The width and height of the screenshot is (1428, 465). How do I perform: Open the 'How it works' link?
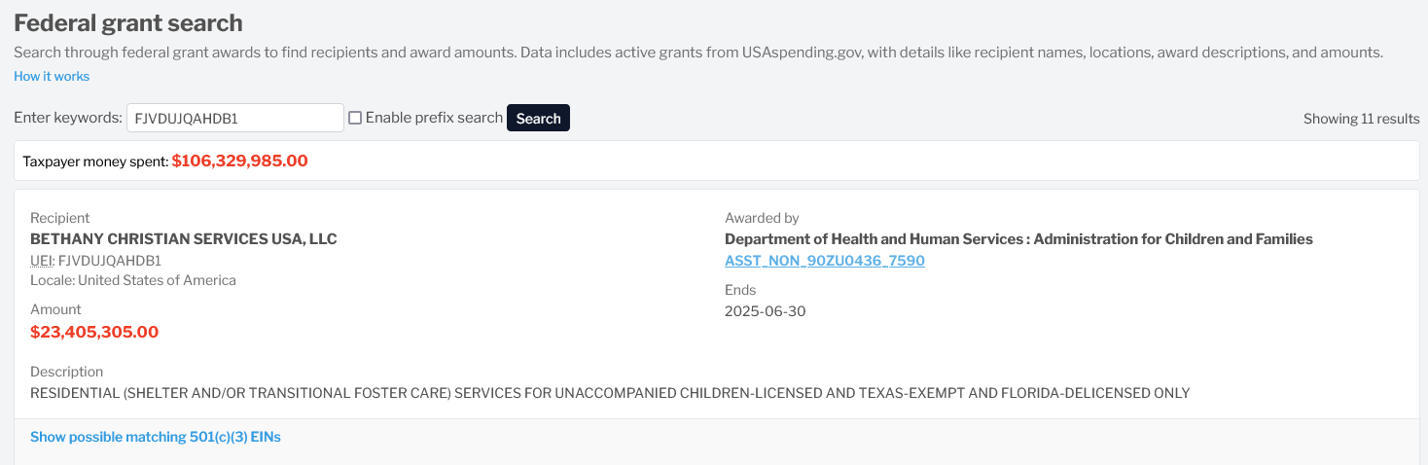pos(52,76)
